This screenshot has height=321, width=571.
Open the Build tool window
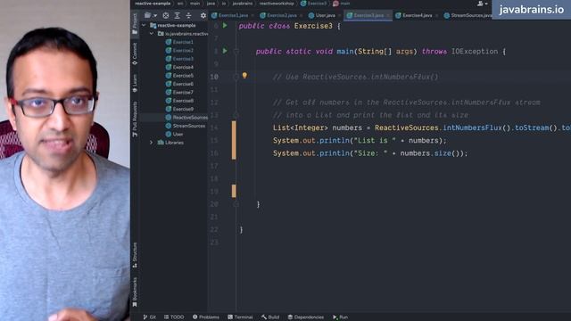coord(270,317)
